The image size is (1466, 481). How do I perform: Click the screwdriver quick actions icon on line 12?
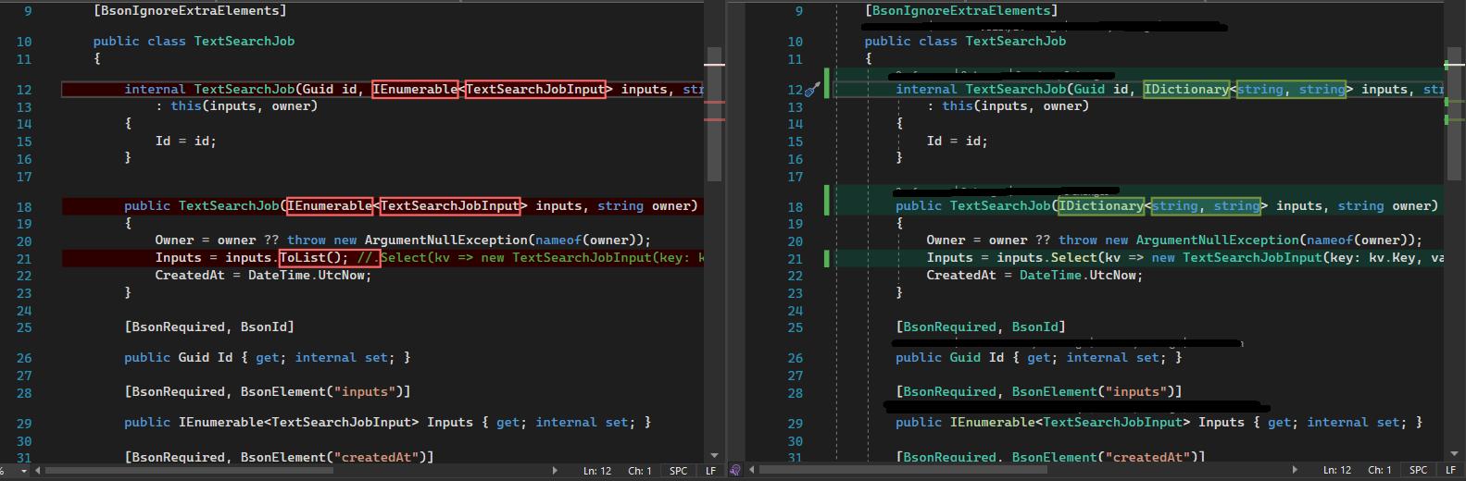coord(812,90)
